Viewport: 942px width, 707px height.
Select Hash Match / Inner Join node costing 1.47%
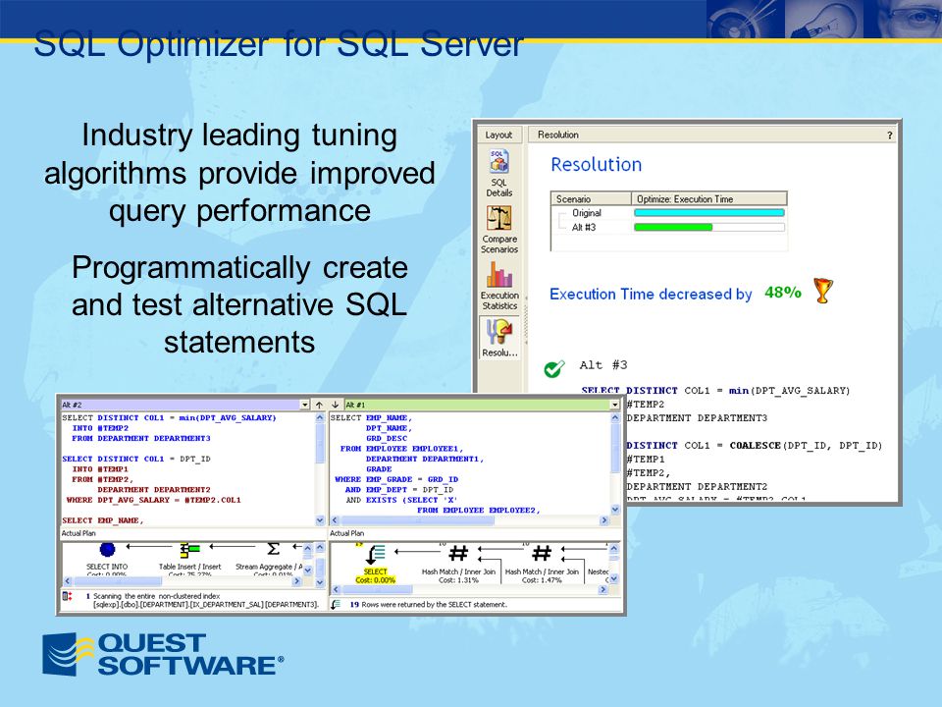(542, 564)
